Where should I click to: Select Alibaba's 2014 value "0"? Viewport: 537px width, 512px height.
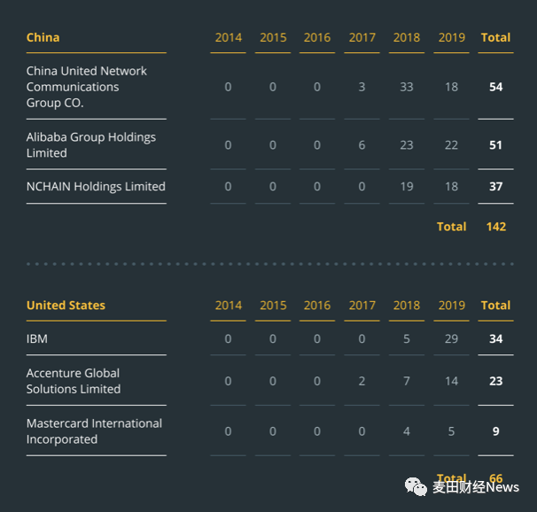(228, 145)
